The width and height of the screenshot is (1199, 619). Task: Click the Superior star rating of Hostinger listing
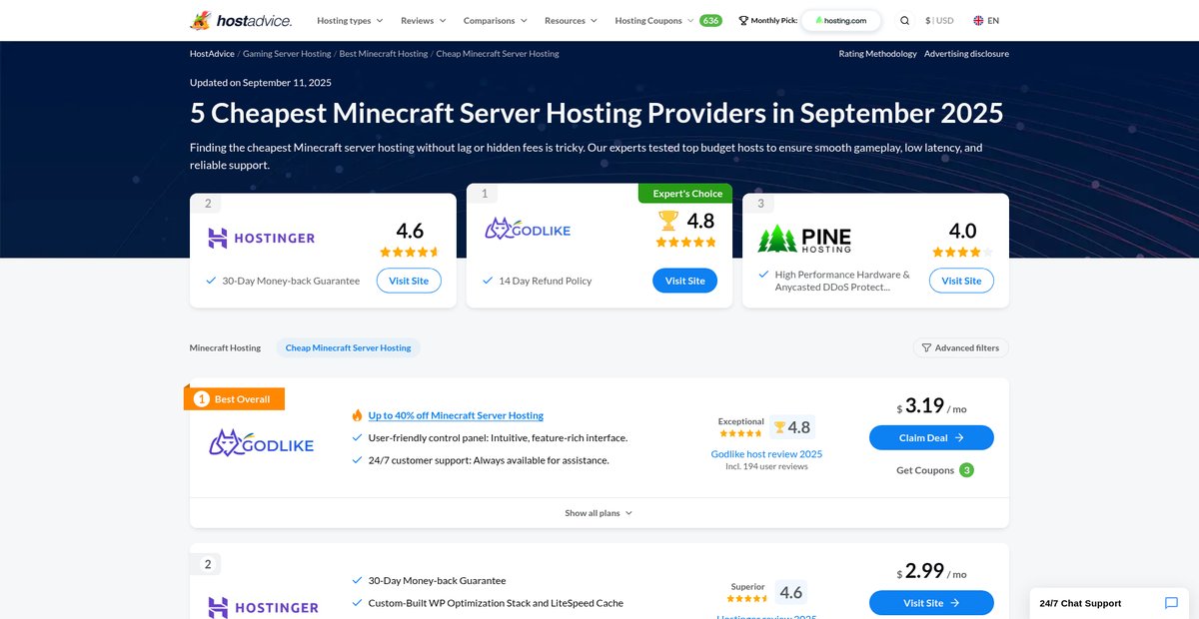747,599
